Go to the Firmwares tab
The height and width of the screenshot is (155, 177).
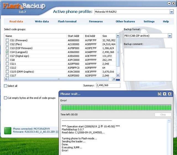(96, 21)
